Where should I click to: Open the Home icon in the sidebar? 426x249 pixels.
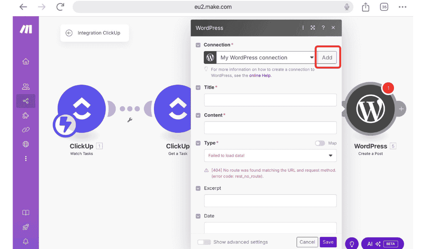click(x=25, y=61)
